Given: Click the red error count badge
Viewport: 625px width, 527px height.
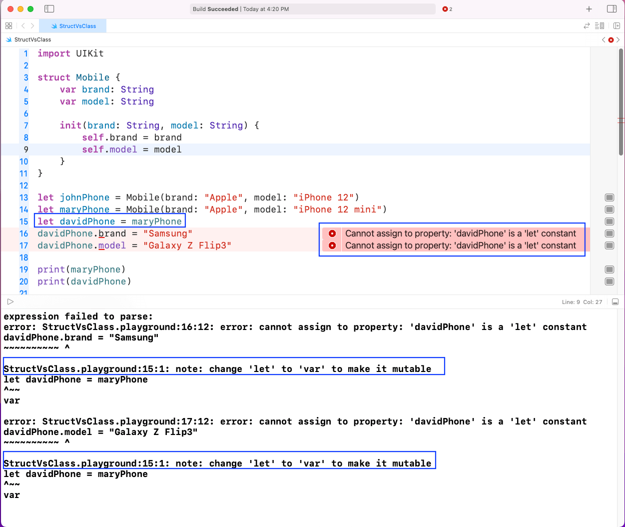Looking at the screenshot, I should pyautogui.click(x=447, y=9).
